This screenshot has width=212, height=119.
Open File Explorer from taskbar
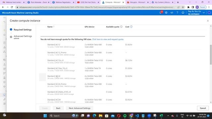point(101,116)
